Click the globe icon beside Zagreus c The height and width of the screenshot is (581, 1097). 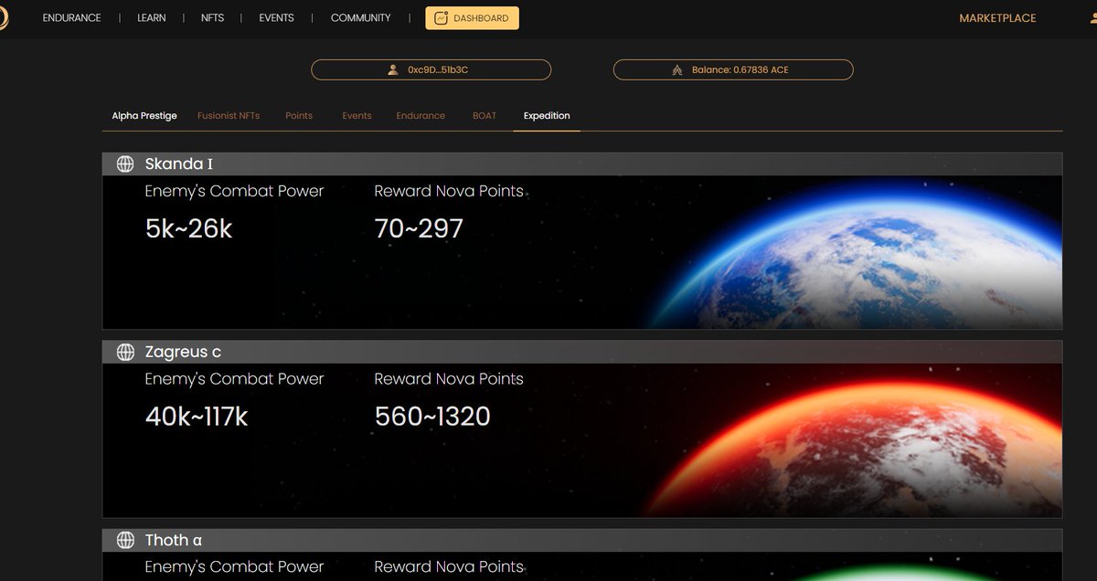click(x=125, y=353)
